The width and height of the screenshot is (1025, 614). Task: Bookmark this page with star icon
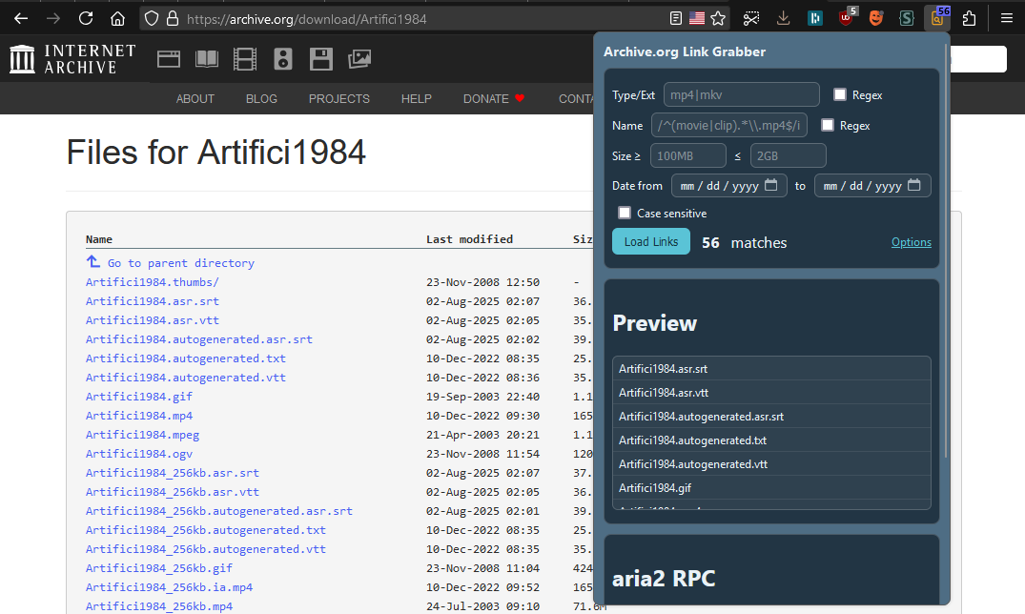click(718, 18)
